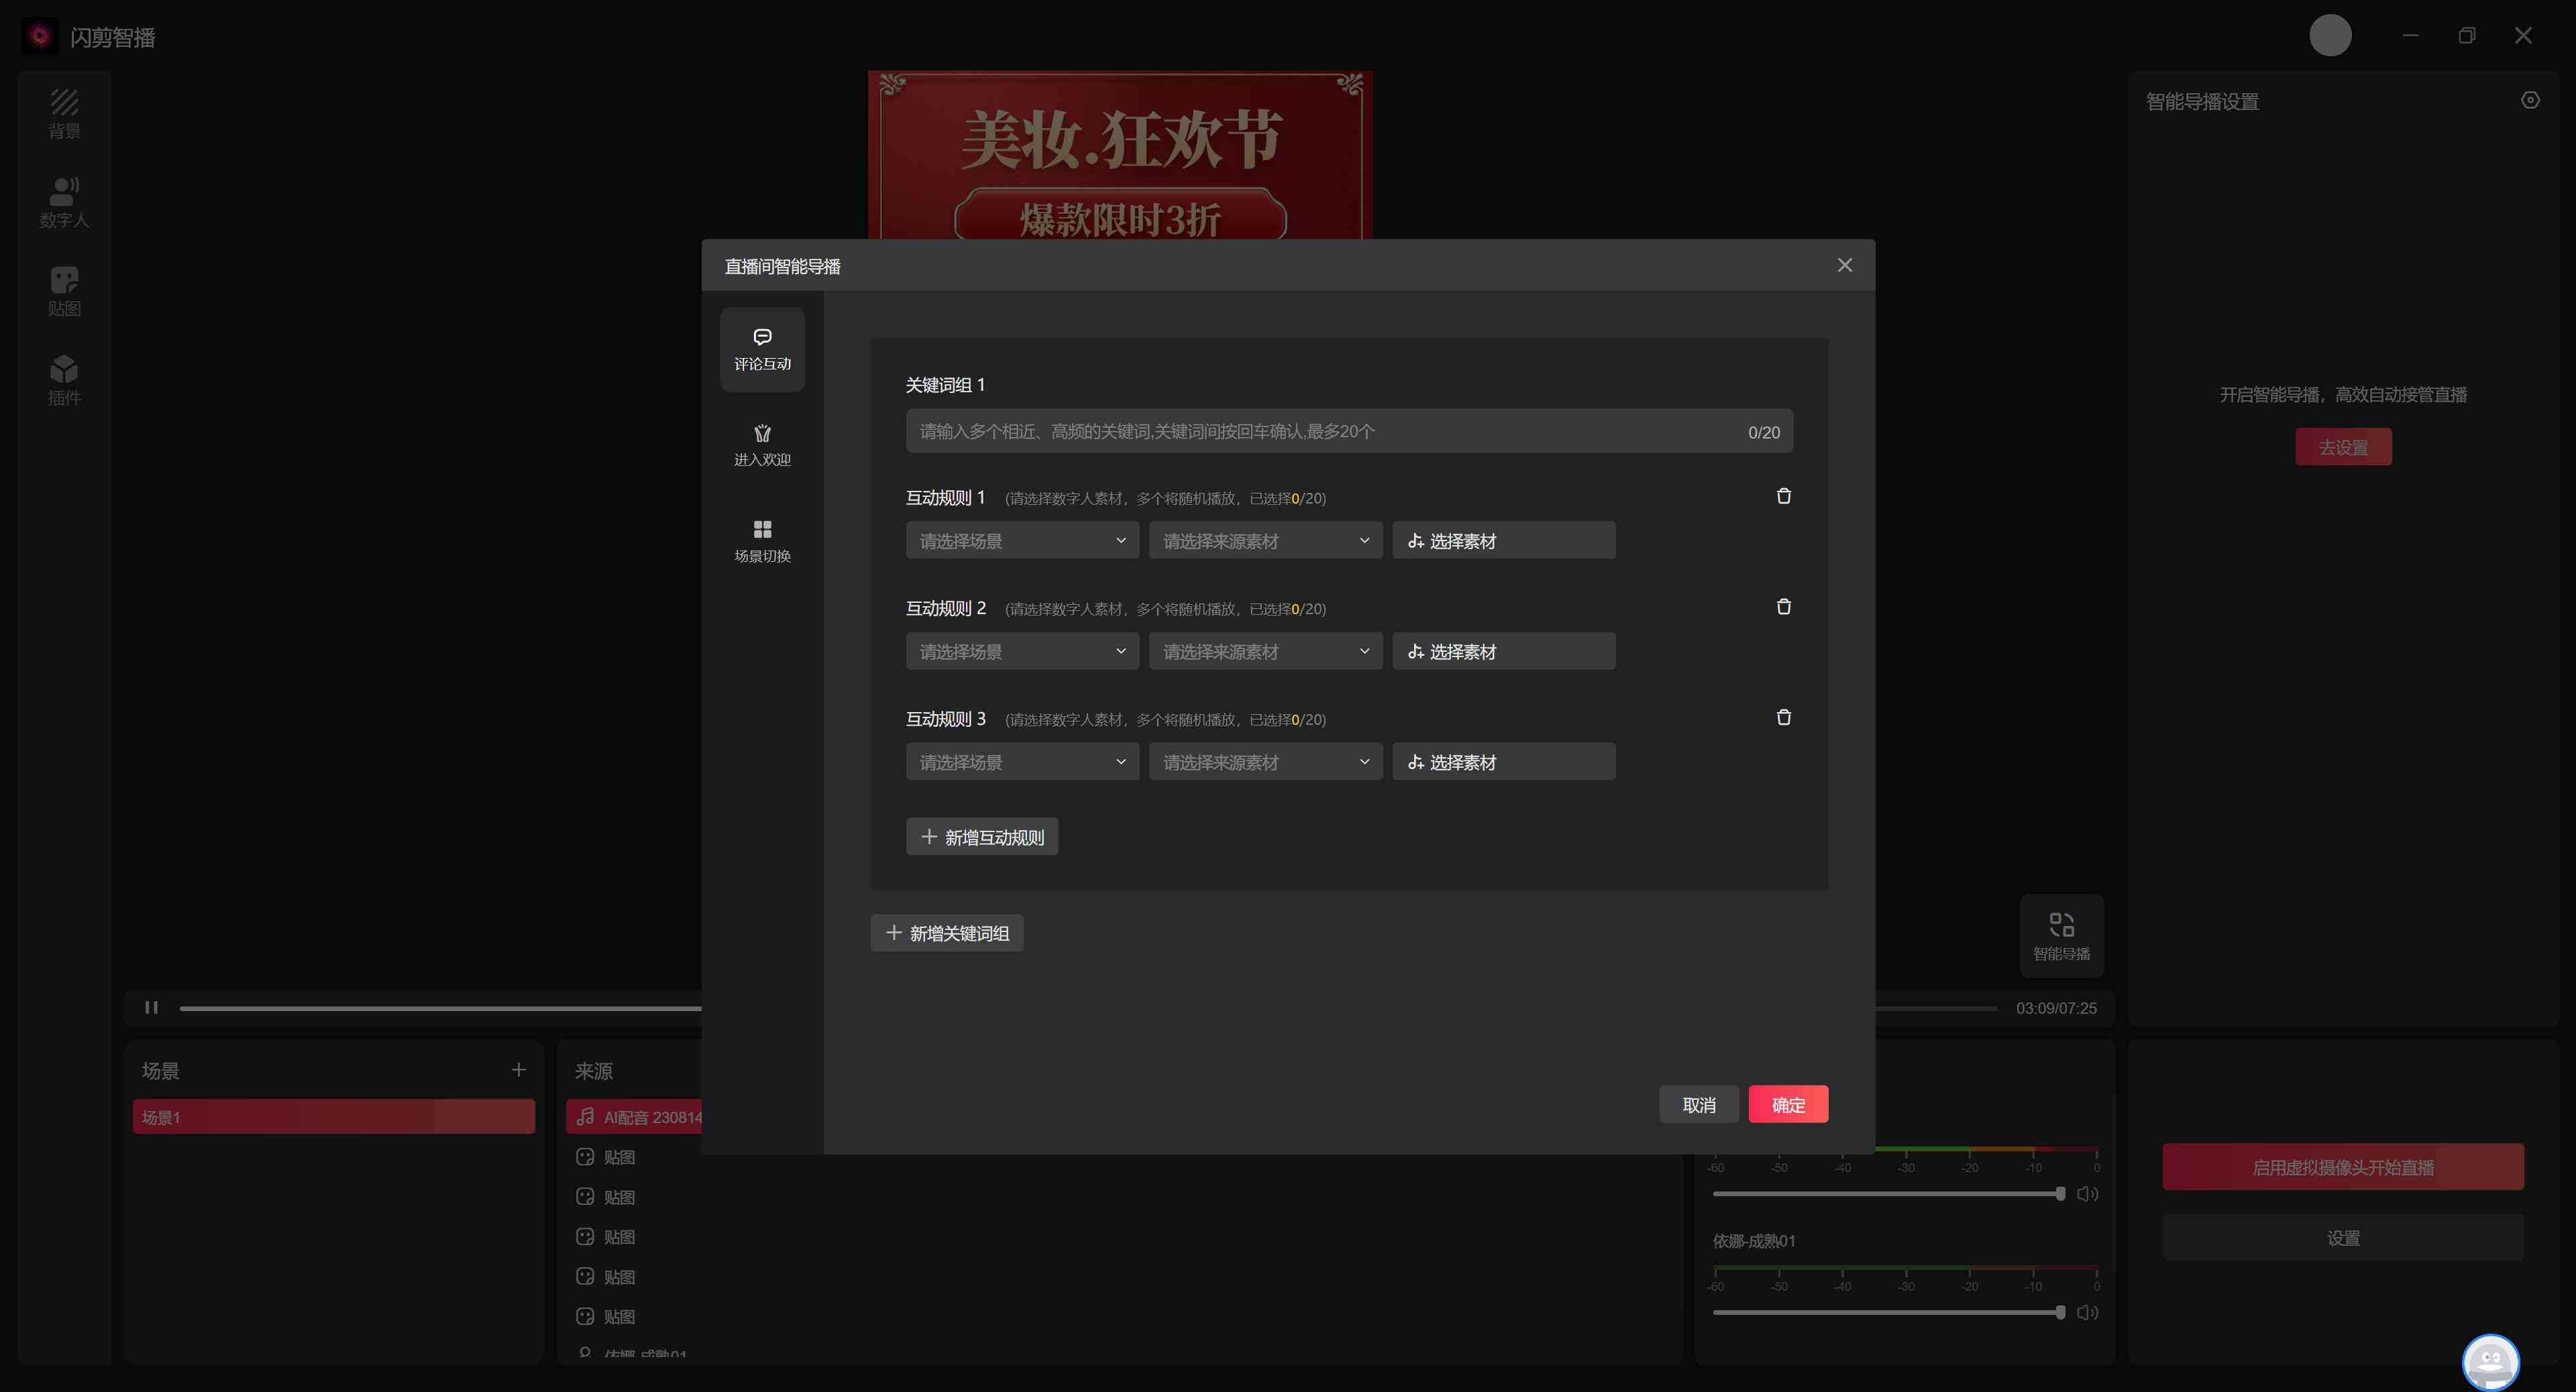Cancel the dialog with 取消

tap(1698, 1105)
